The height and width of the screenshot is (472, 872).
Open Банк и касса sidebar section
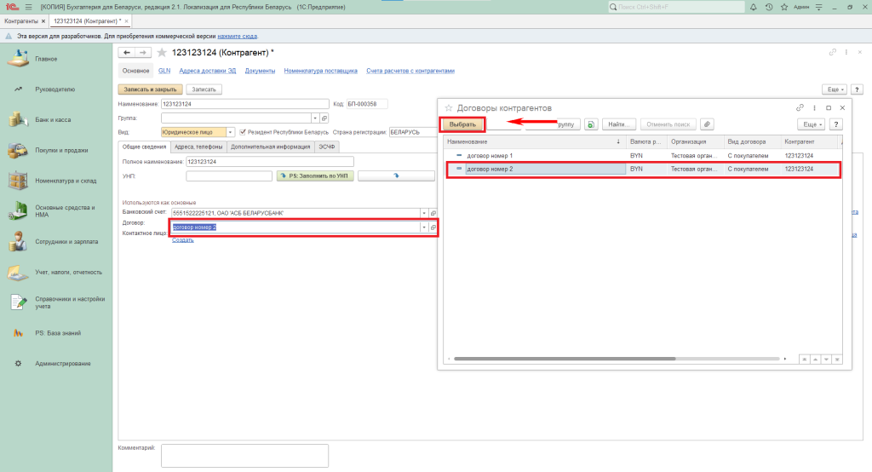pos(53,120)
